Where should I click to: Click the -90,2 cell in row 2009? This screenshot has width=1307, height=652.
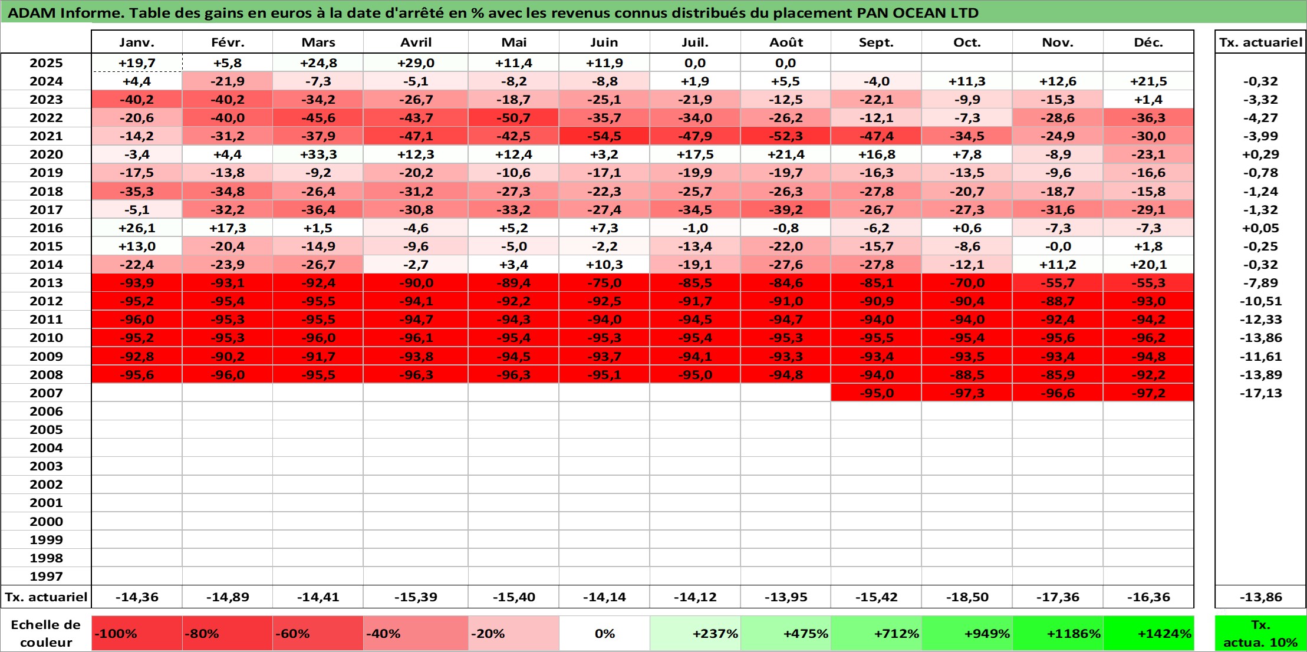point(228,357)
